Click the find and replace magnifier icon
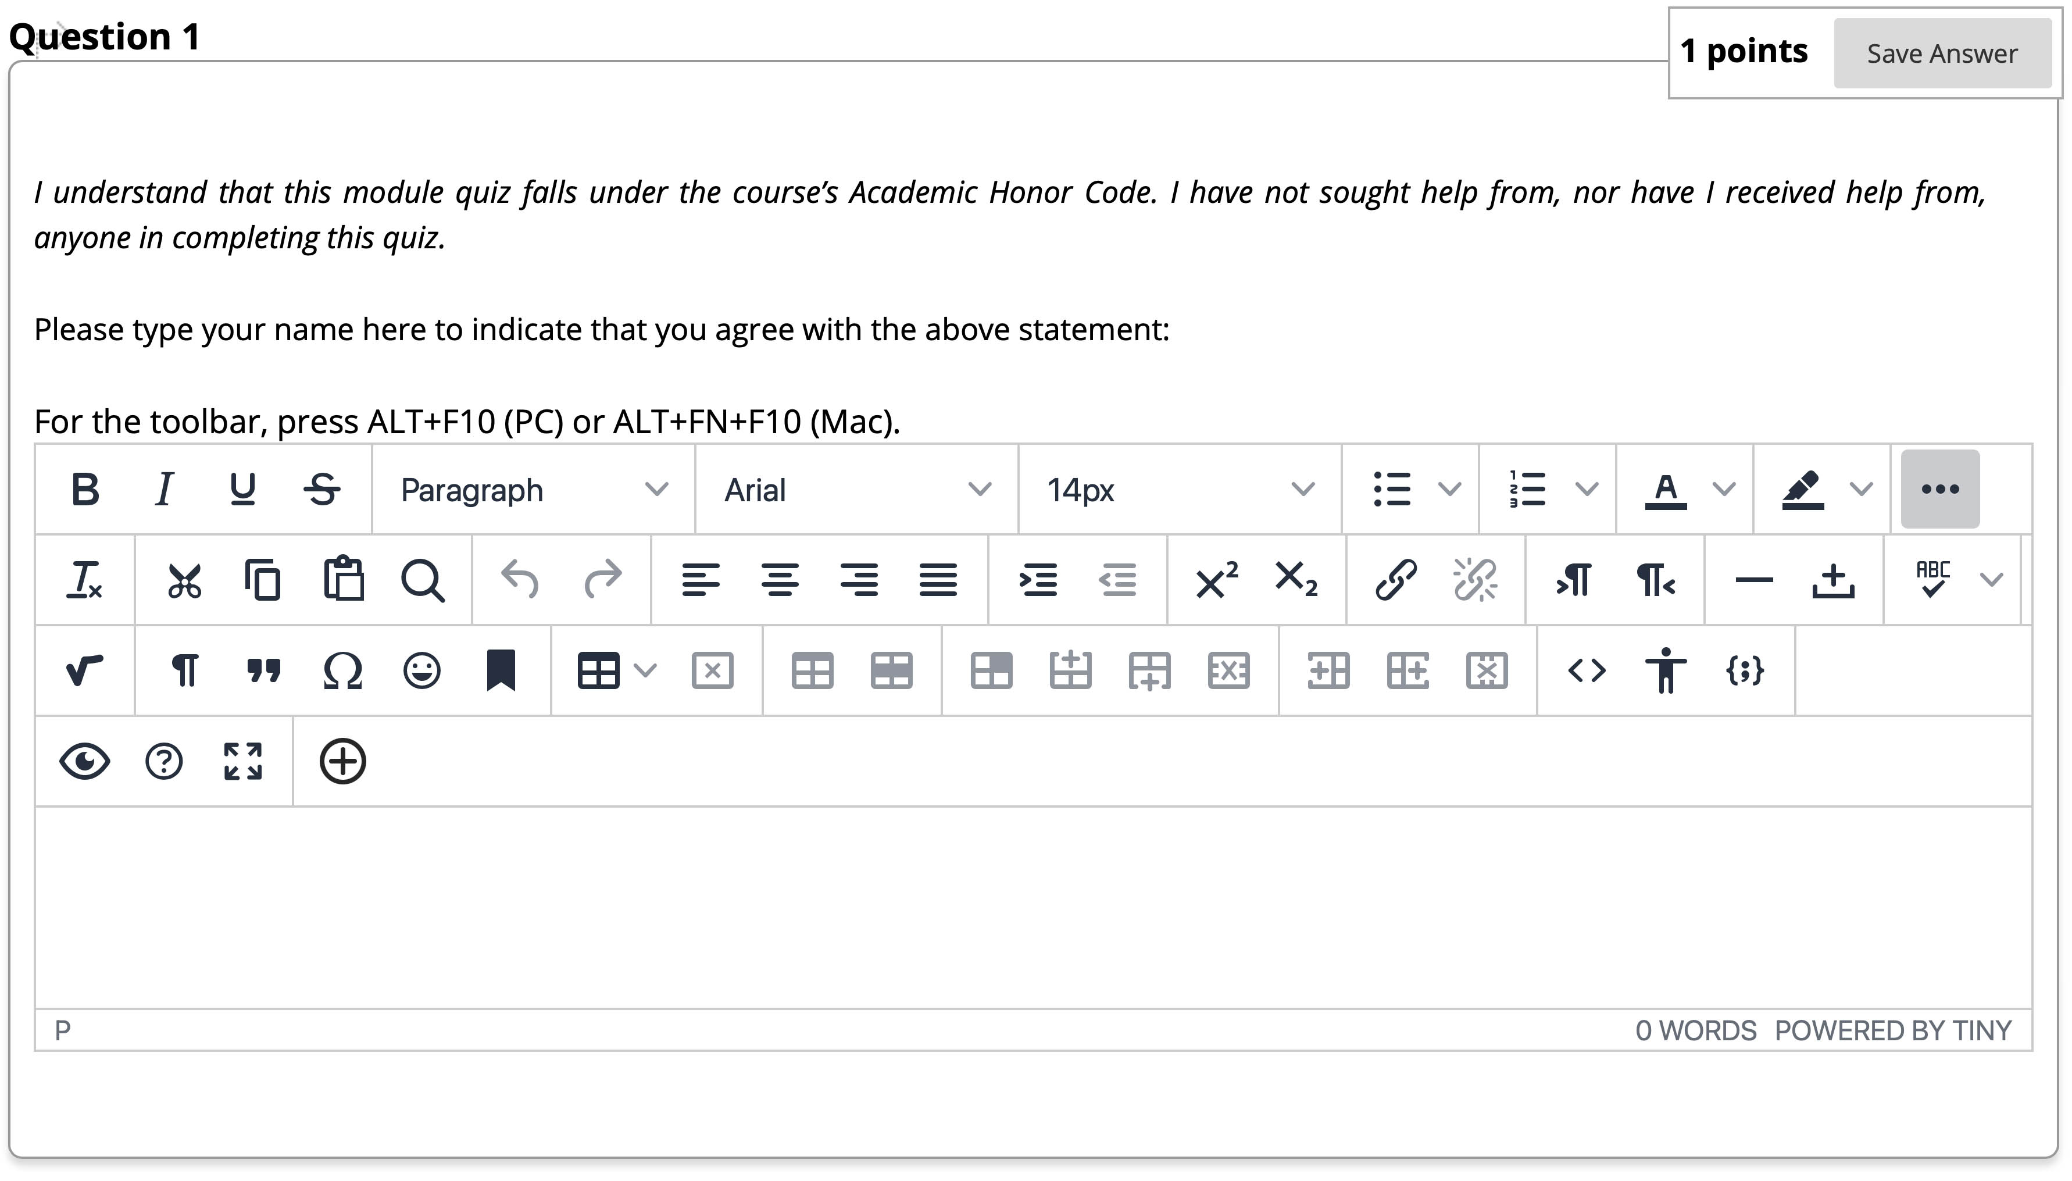 (x=421, y=580)
